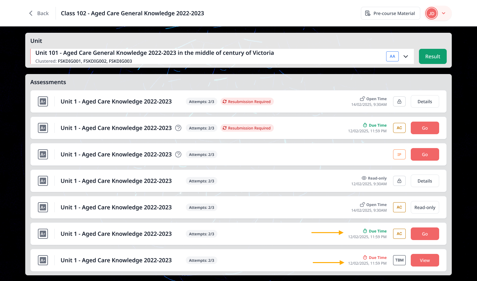
Task: Click the JD user avatar
Action: (x=432, y=13)
